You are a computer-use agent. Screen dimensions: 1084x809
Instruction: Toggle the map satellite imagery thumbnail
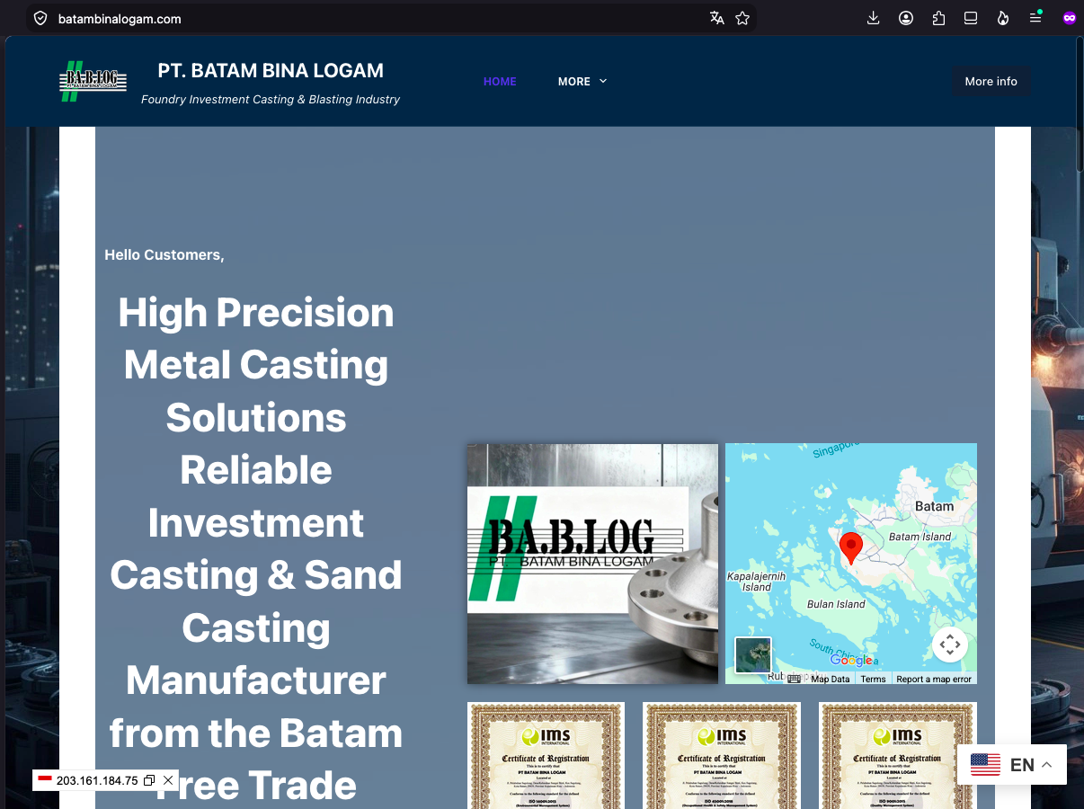753,655
